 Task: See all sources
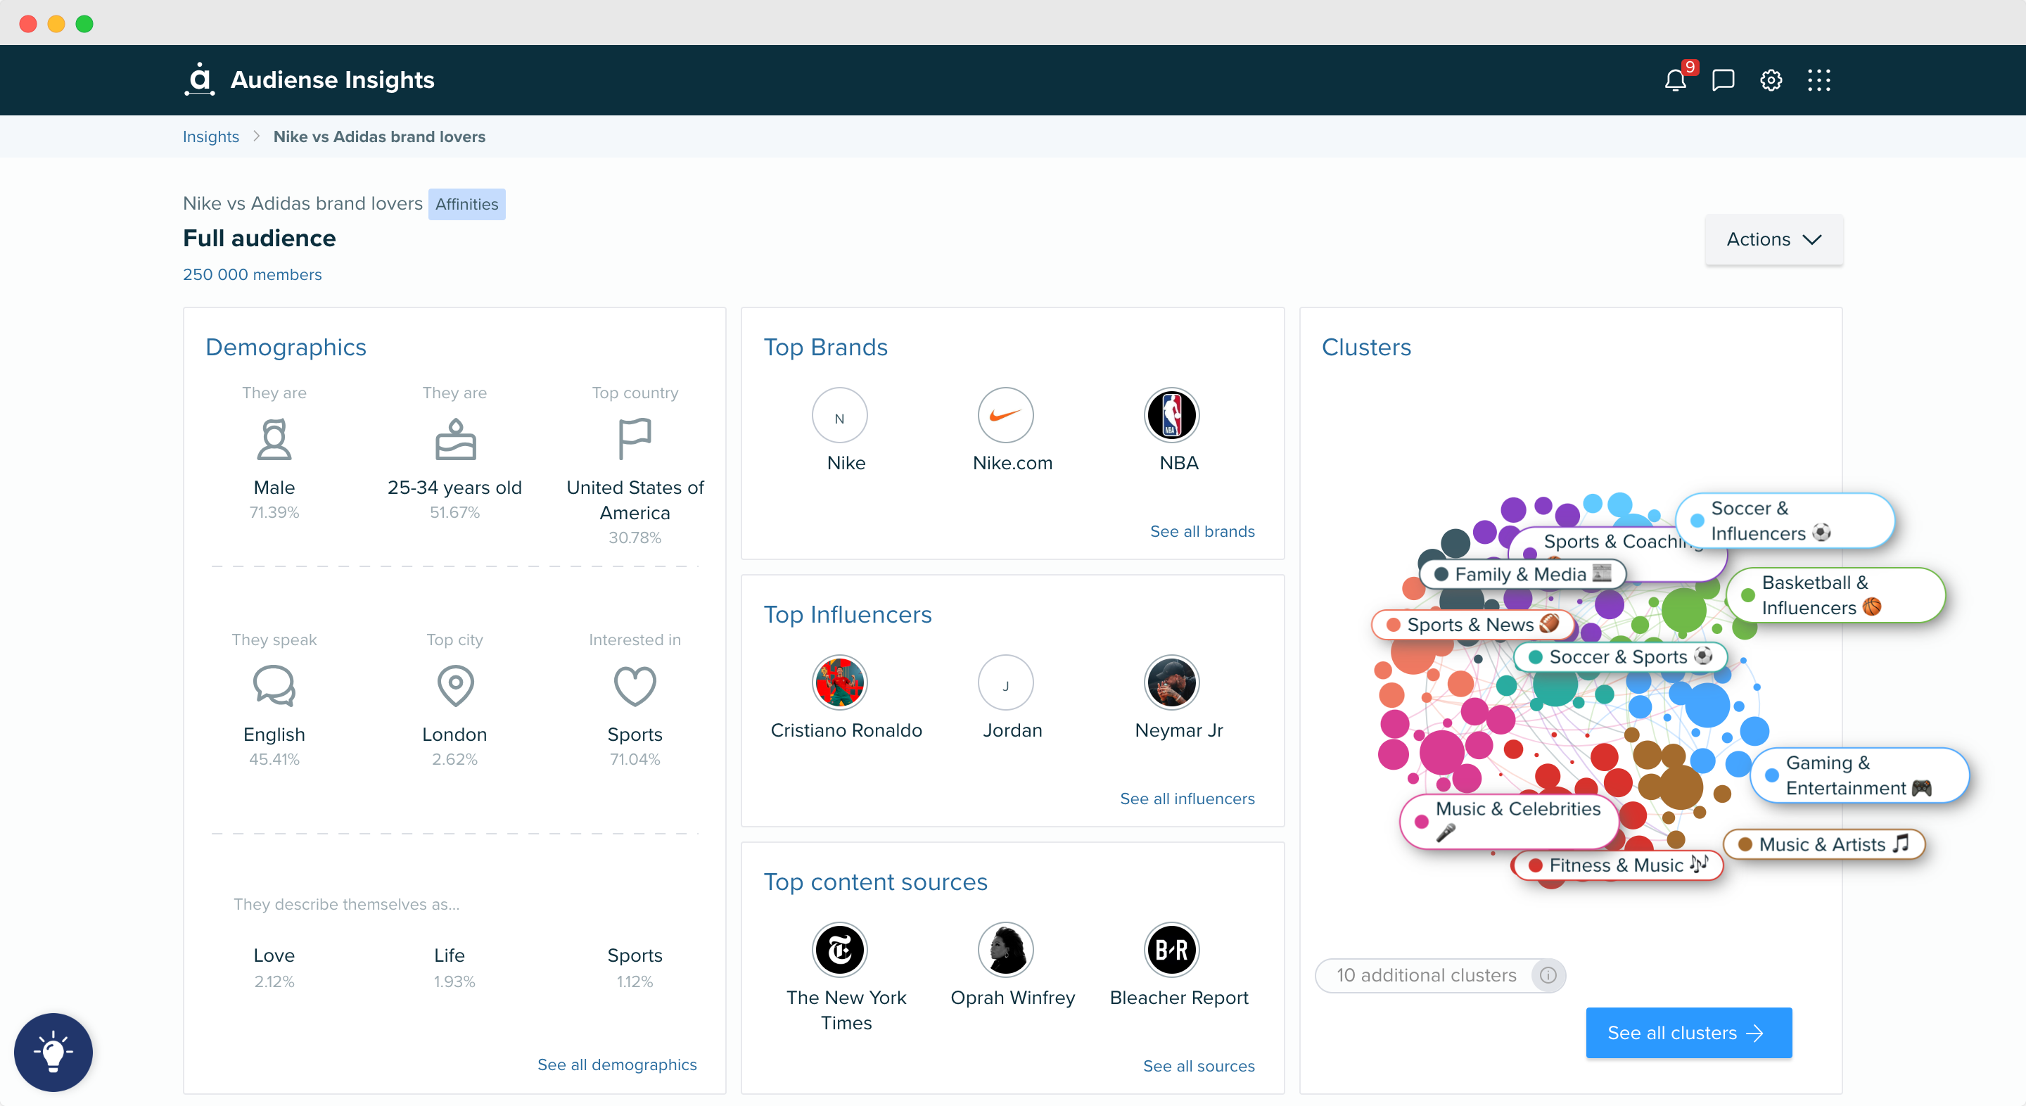click(1199, 1067)
